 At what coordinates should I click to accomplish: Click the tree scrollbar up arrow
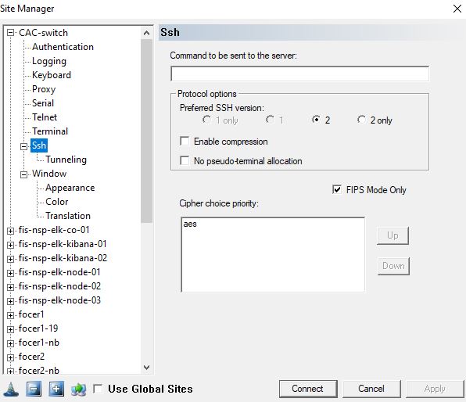click(x=146, y=33)
